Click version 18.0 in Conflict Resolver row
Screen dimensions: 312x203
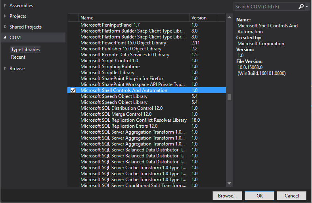(x=195, y=120)
